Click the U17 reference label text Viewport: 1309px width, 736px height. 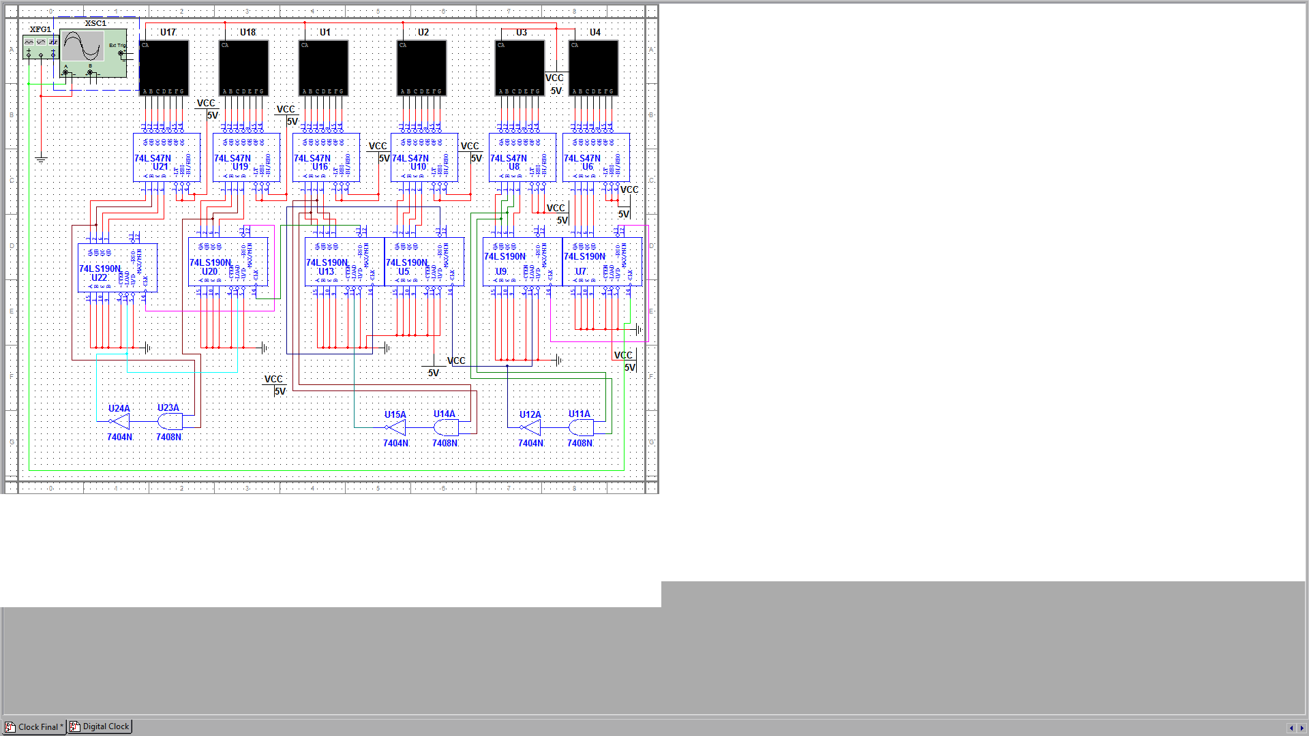click(x=168, y=32)
